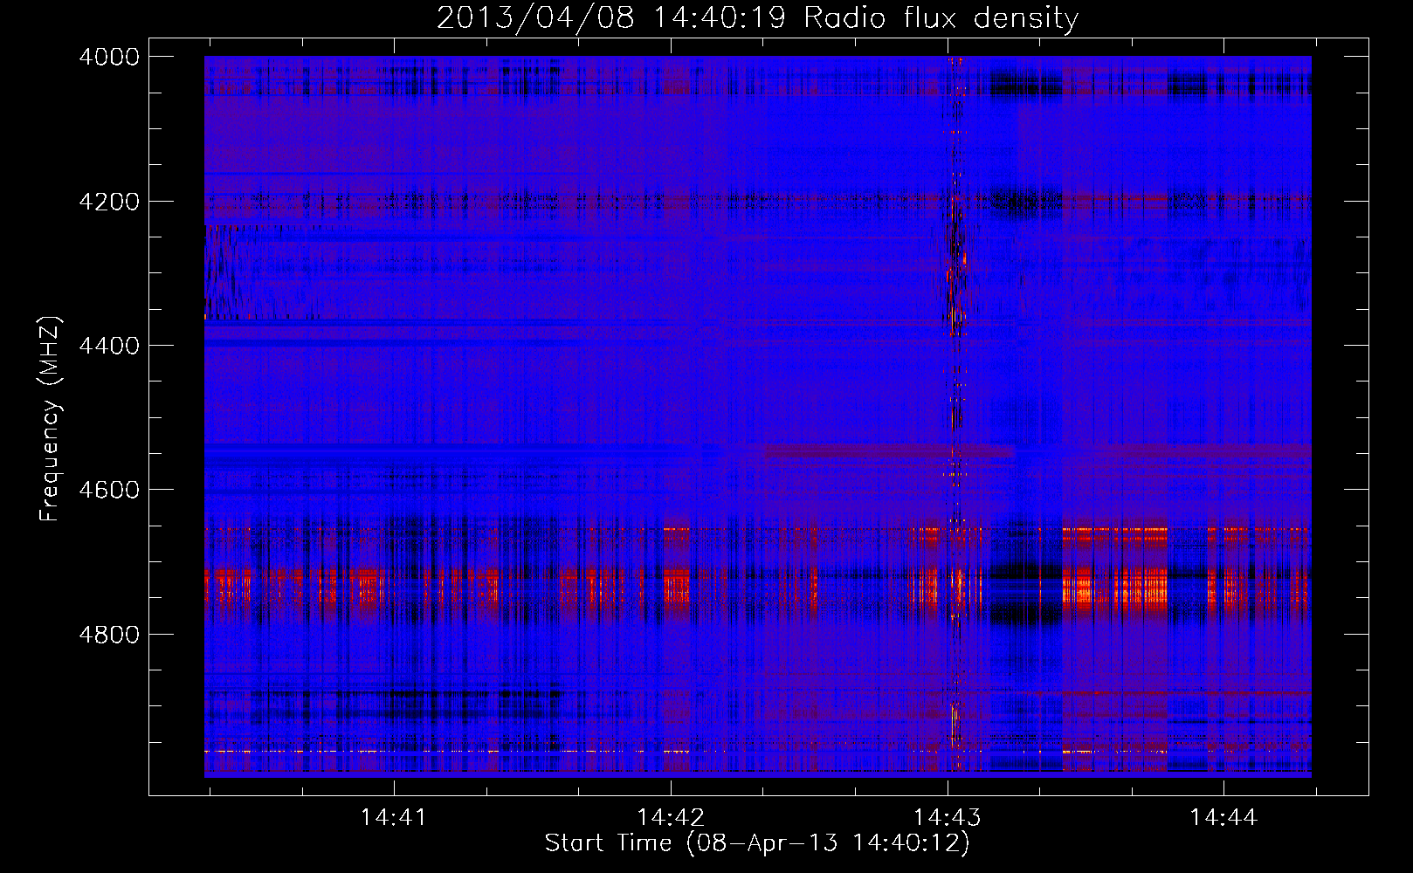Screen dimensions: 1413x873
Task: Click the '14:44' time axis label
Action: 1223,817
